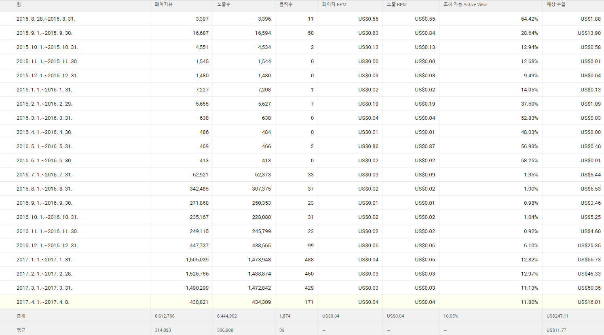Select the highlighted 2017. 4. 1.~2017. 4. 8. row
Screen dimensions: 604x335
pyautogui.click(x=43, y=302)
